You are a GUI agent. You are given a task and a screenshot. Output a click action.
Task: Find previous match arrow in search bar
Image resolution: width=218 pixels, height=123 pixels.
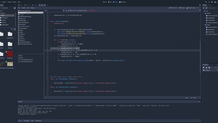[64, 11]
